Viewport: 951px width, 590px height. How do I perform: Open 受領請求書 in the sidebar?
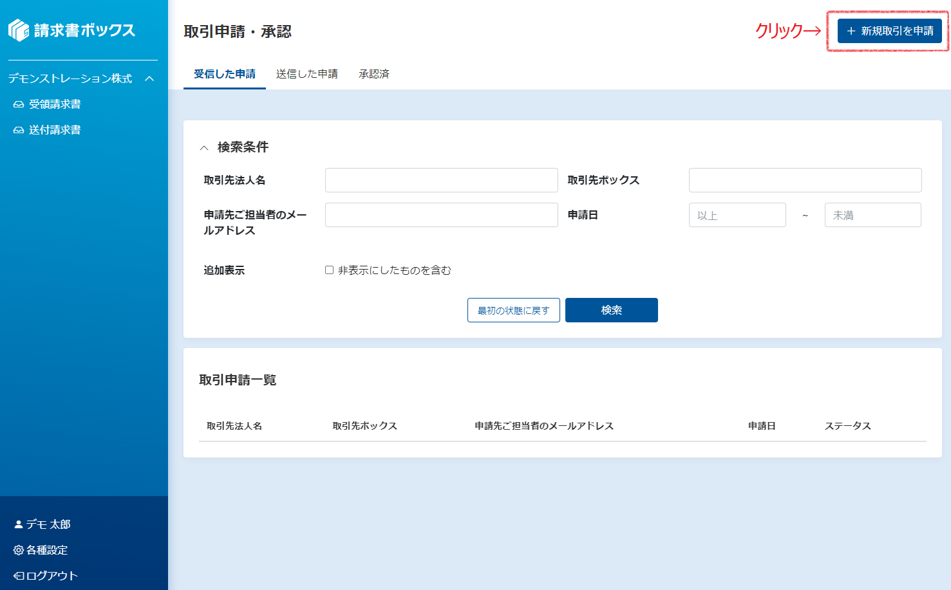pyautogui.click(x=55, y=104)
